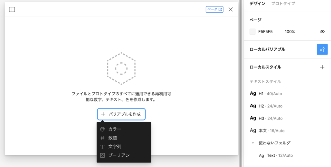The height and width of the screenshot is (167, 331).
Task: Choose ブーリアン variable type
Action: point(119,155)
